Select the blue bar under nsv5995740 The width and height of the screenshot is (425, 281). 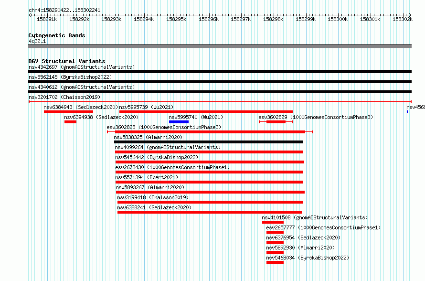(x=179, y=122)
